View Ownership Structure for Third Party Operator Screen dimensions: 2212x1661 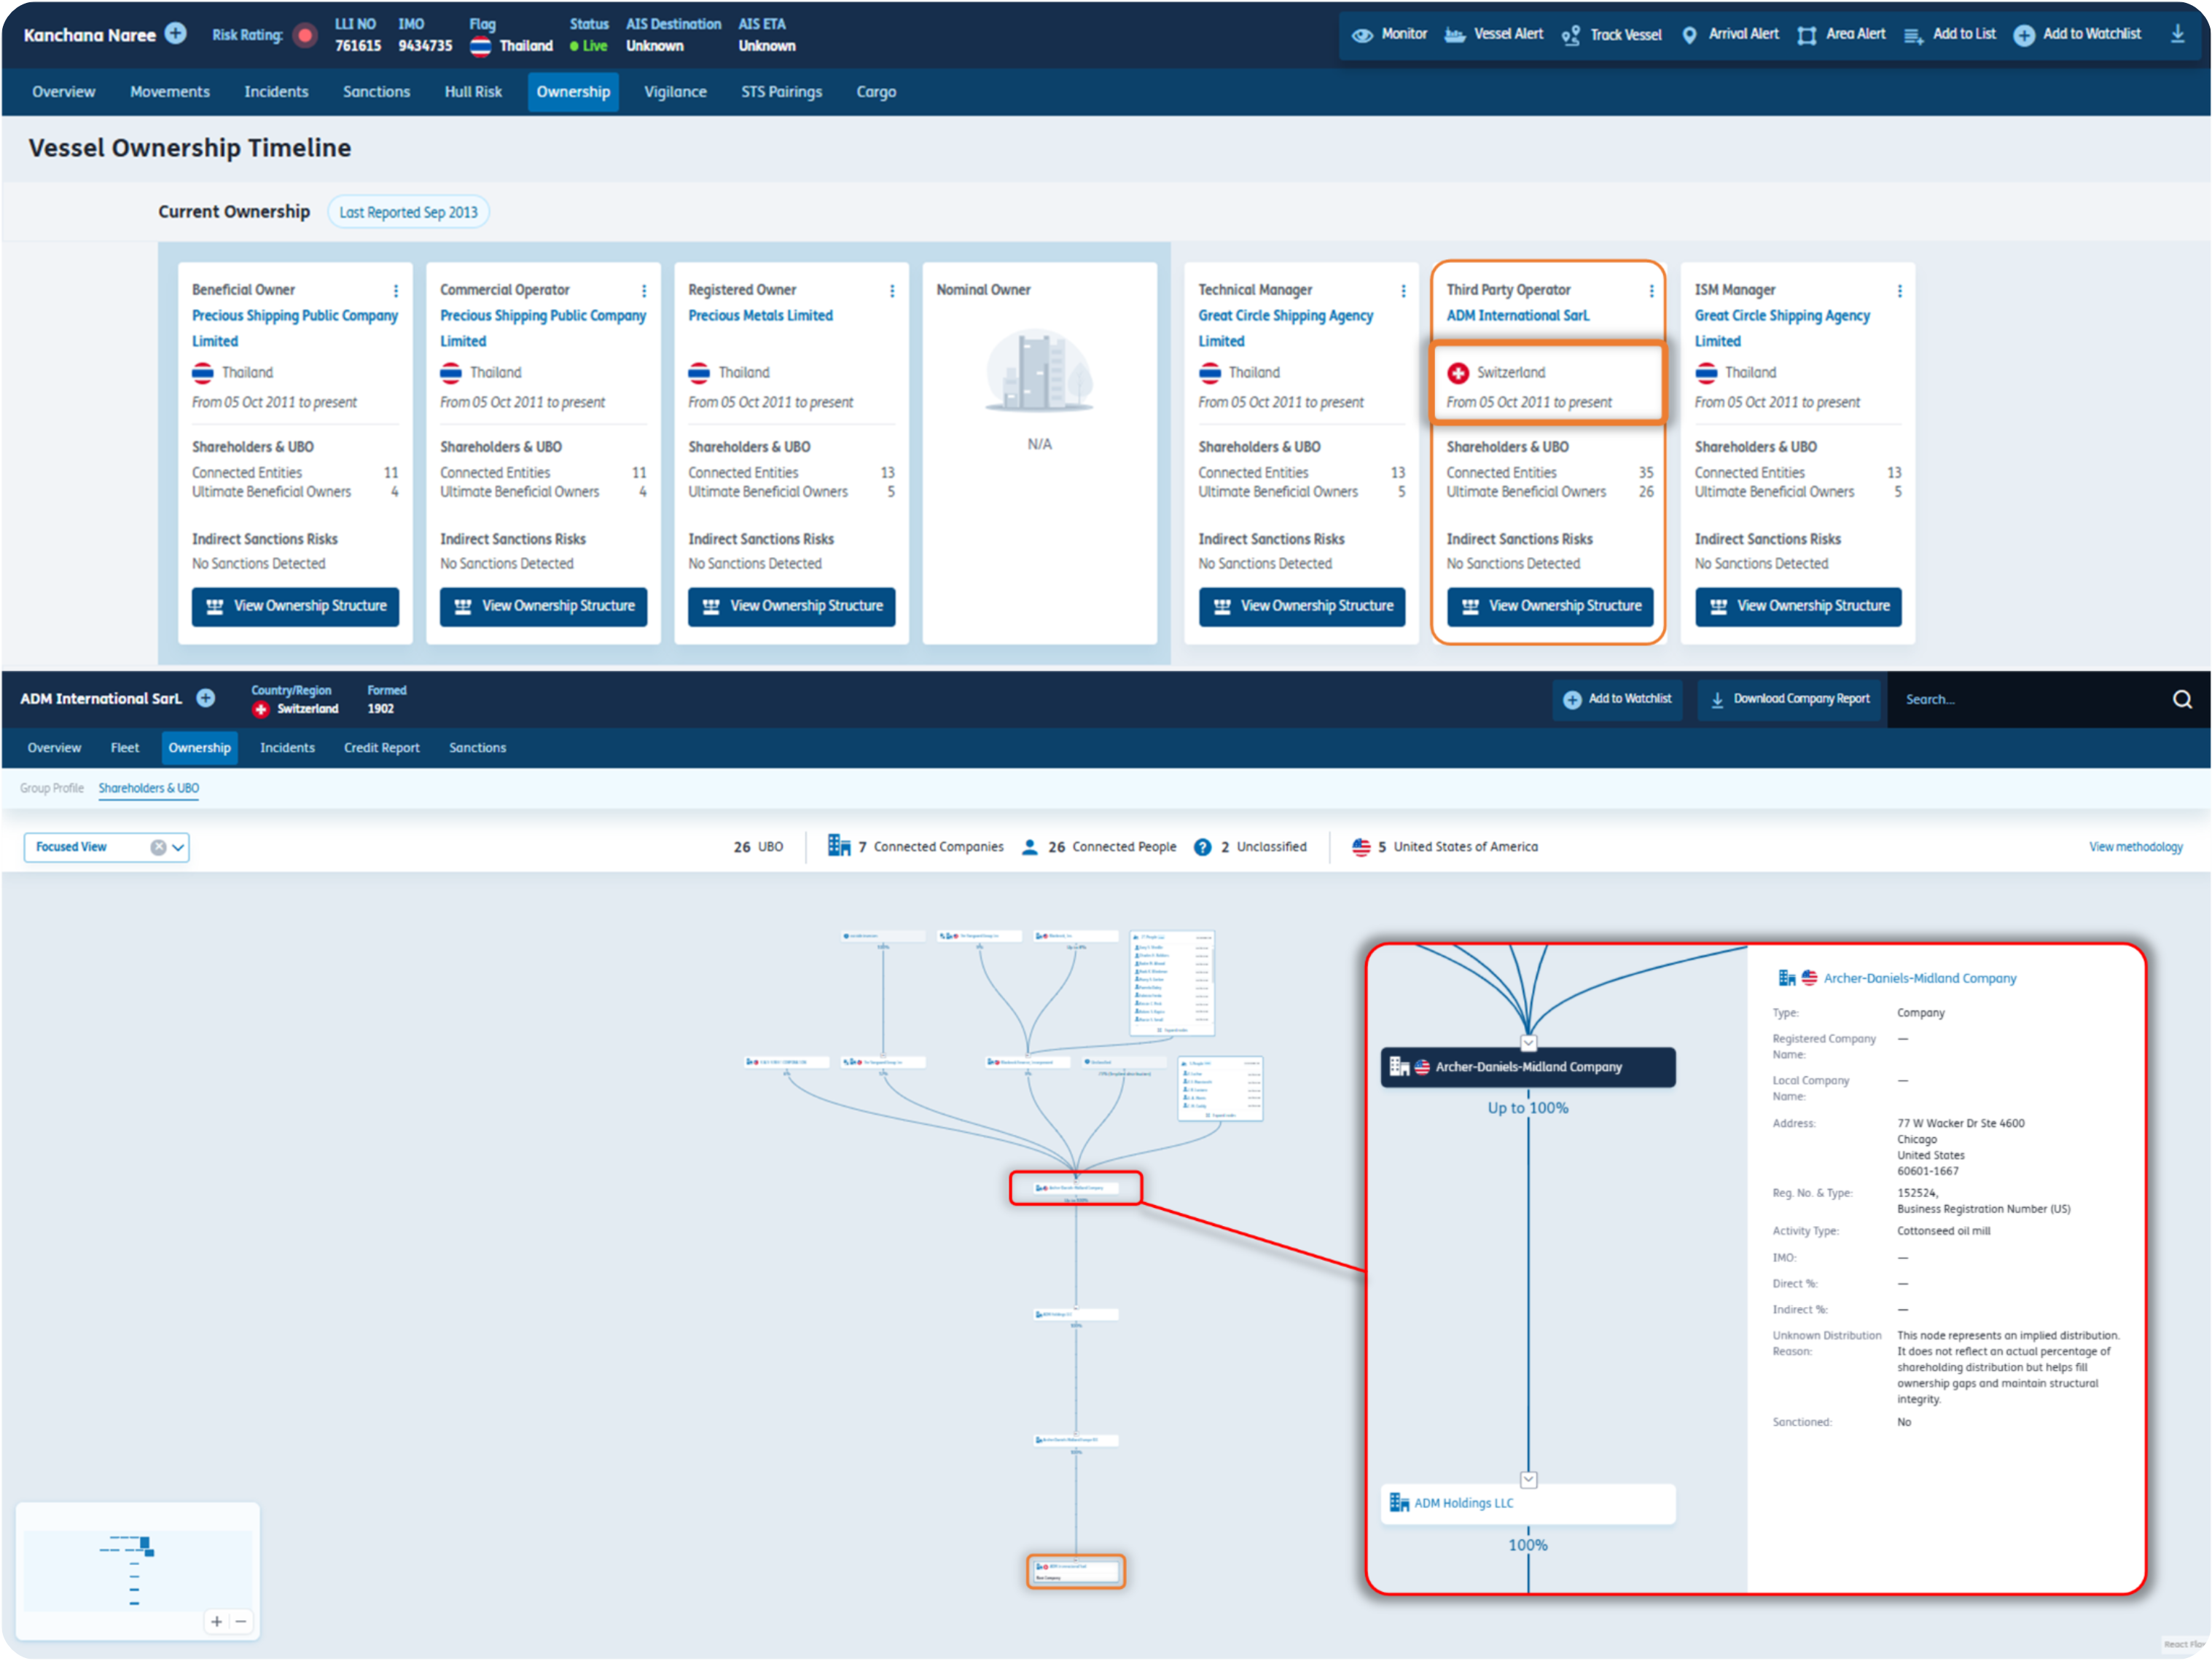pyautogui.click(x=1549, y=607)
